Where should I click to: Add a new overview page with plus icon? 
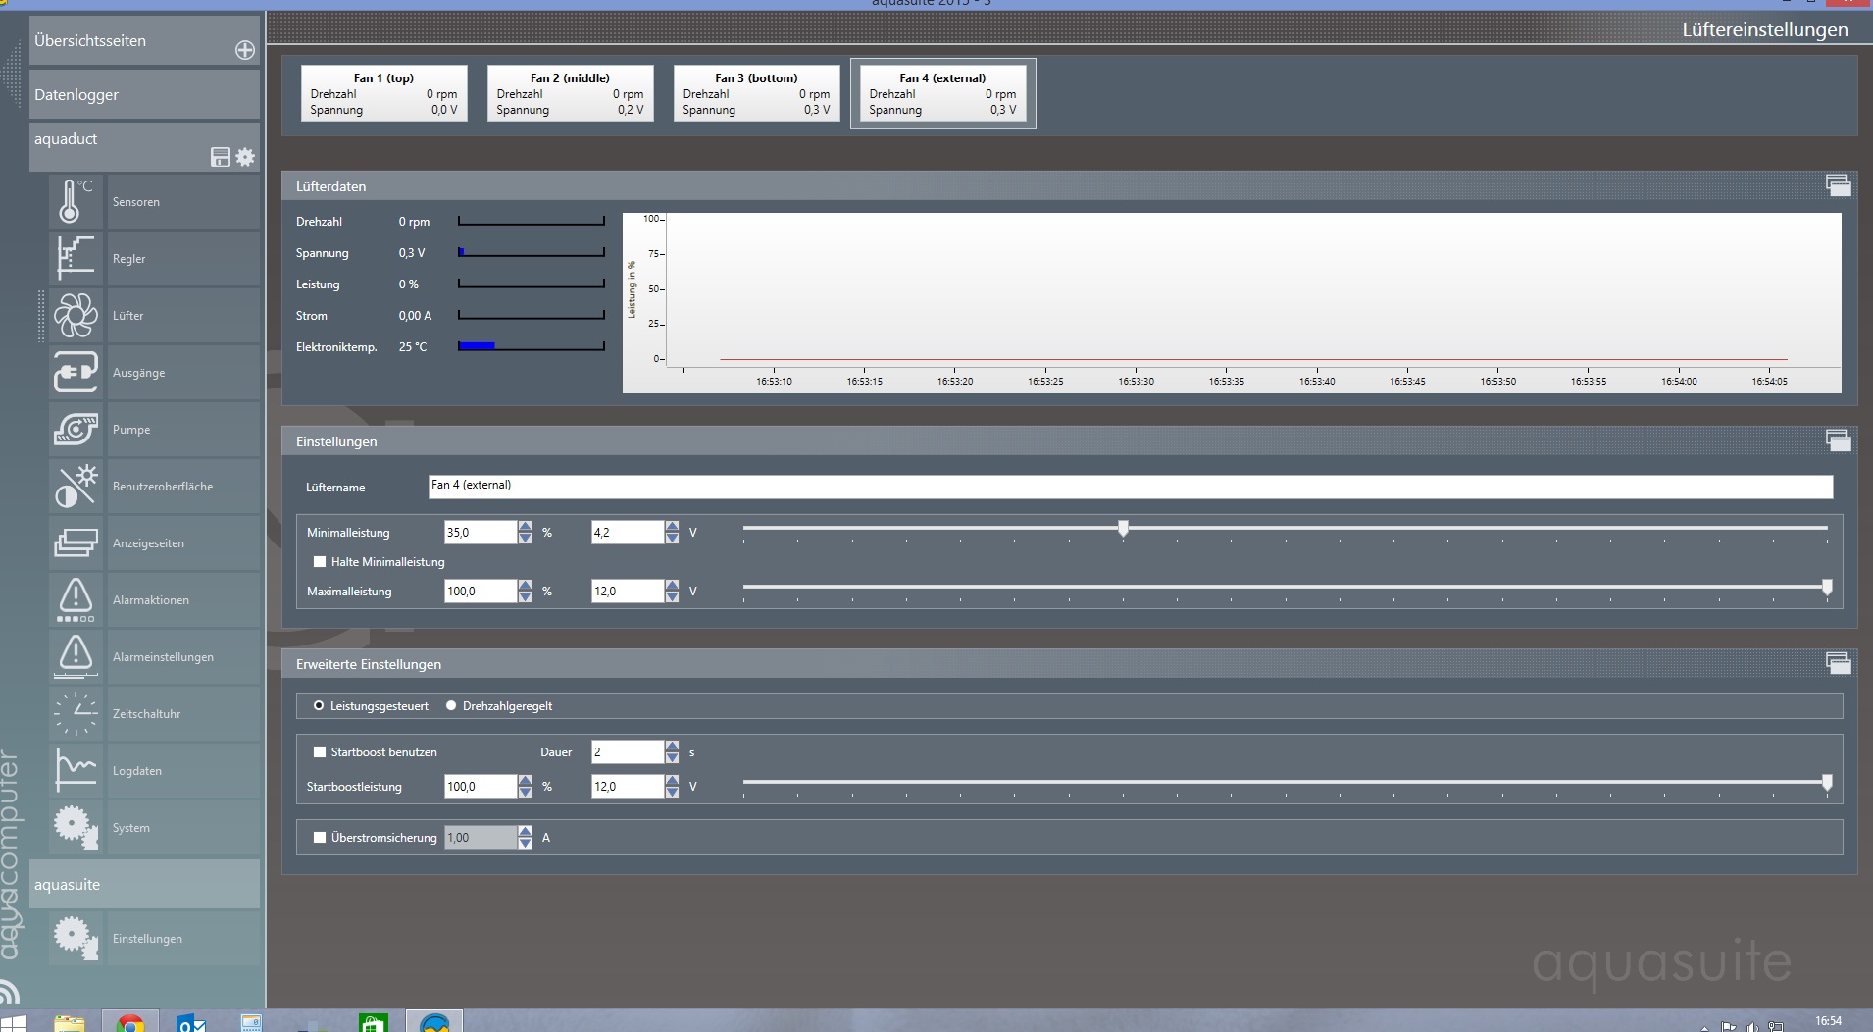[245, 50]
